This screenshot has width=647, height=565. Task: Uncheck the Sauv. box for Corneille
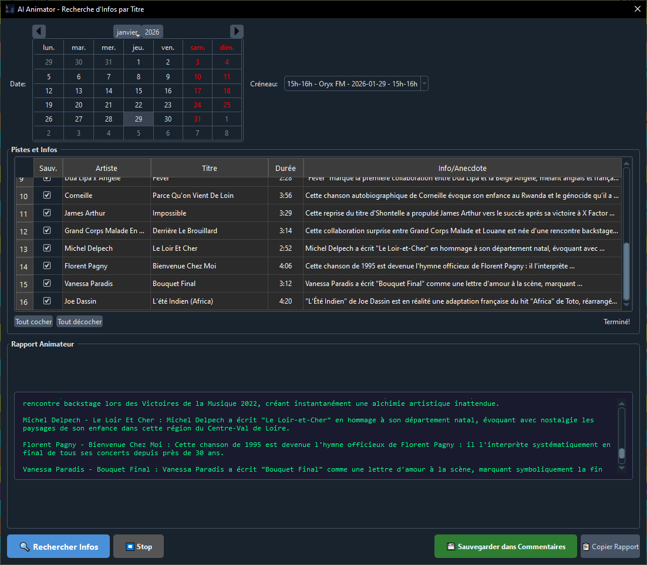pyautogui.click(x=48, y=196)
